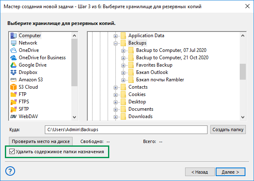The image size is (254, 181).
Task: Select Backup to Computer, 21 Oct 2020
Action: tap(172, 58)
